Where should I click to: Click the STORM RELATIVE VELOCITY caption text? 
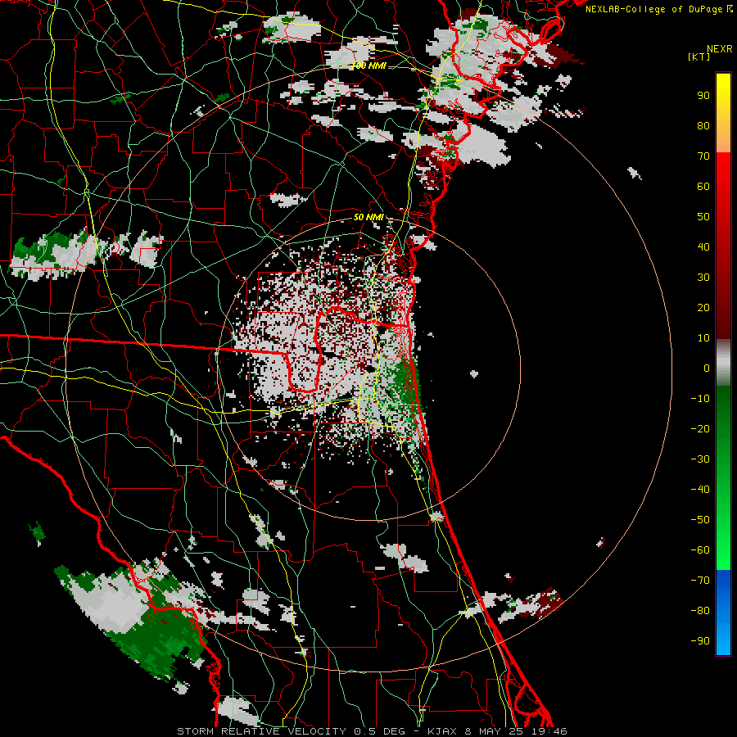click(261, 731)
